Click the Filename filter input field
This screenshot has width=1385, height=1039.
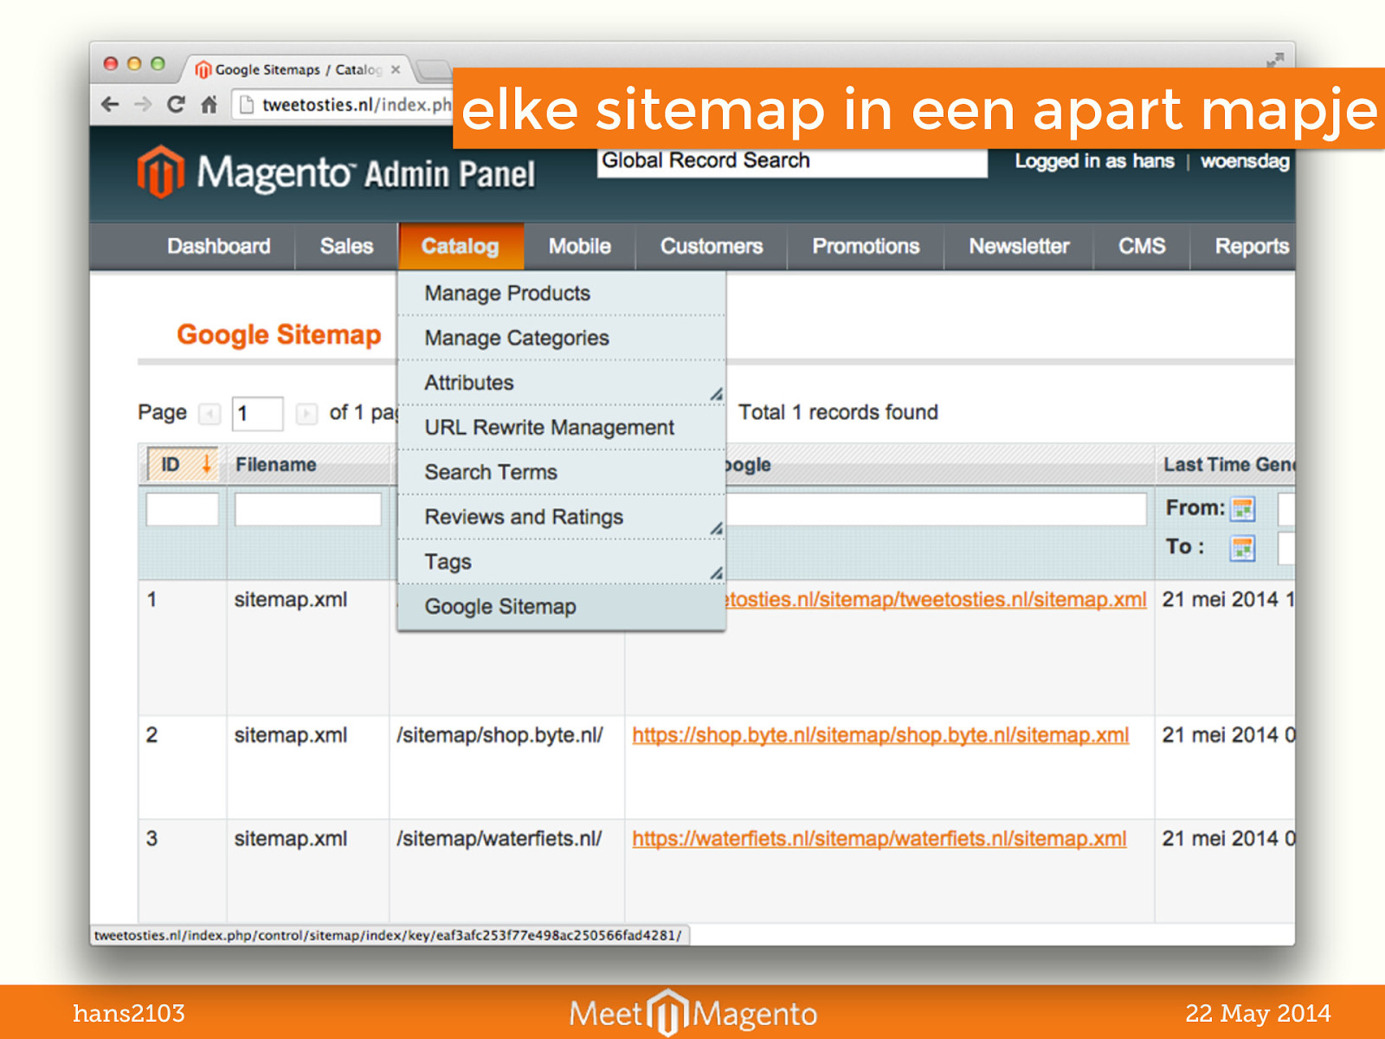click(x=308, y=509)
